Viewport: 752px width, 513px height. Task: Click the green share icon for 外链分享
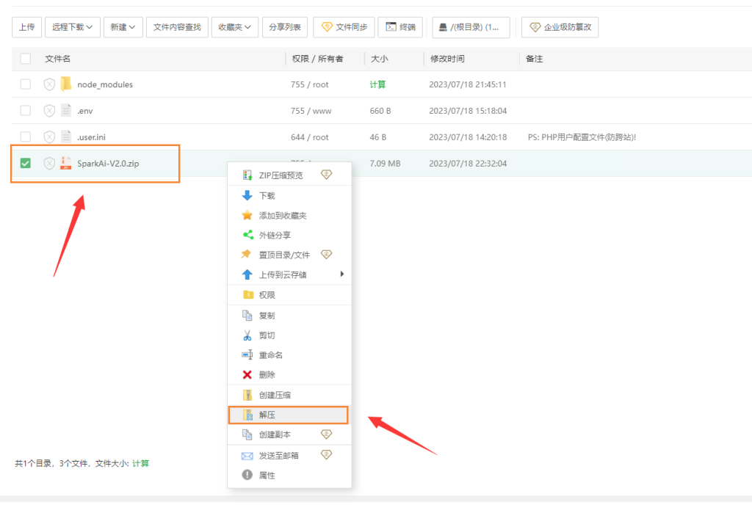click(x=247, y=236)
